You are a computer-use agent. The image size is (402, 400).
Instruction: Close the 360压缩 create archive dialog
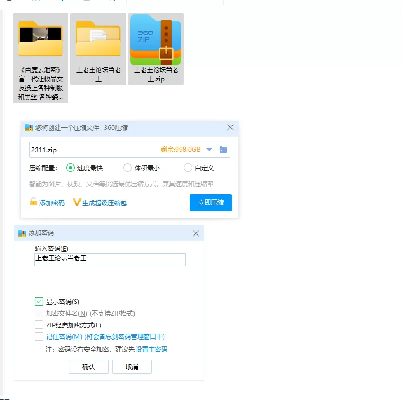[x=230, y=127]
